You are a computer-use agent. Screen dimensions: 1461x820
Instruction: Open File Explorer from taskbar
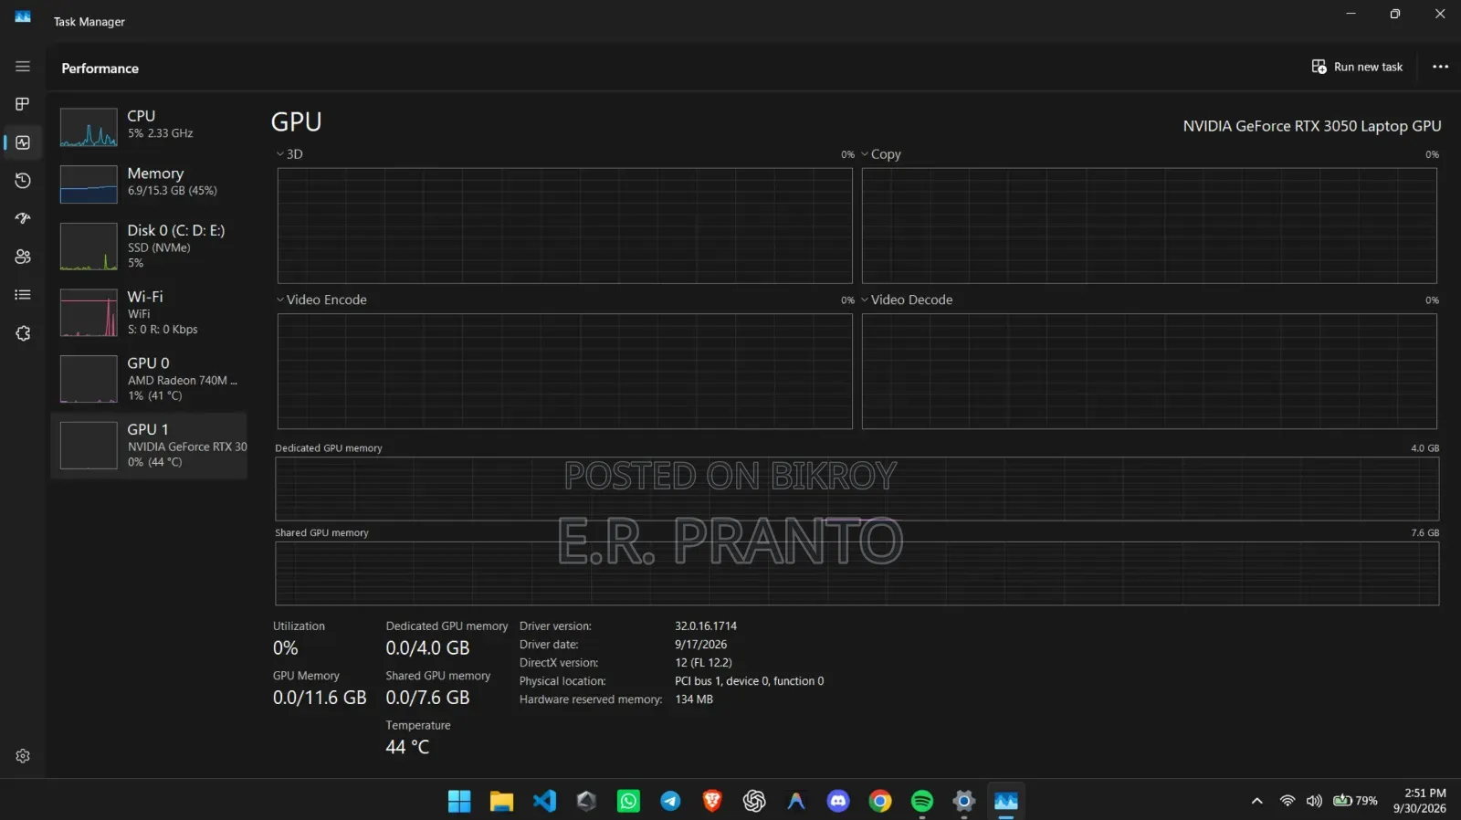pyautogui.click(x=501, y=801)
